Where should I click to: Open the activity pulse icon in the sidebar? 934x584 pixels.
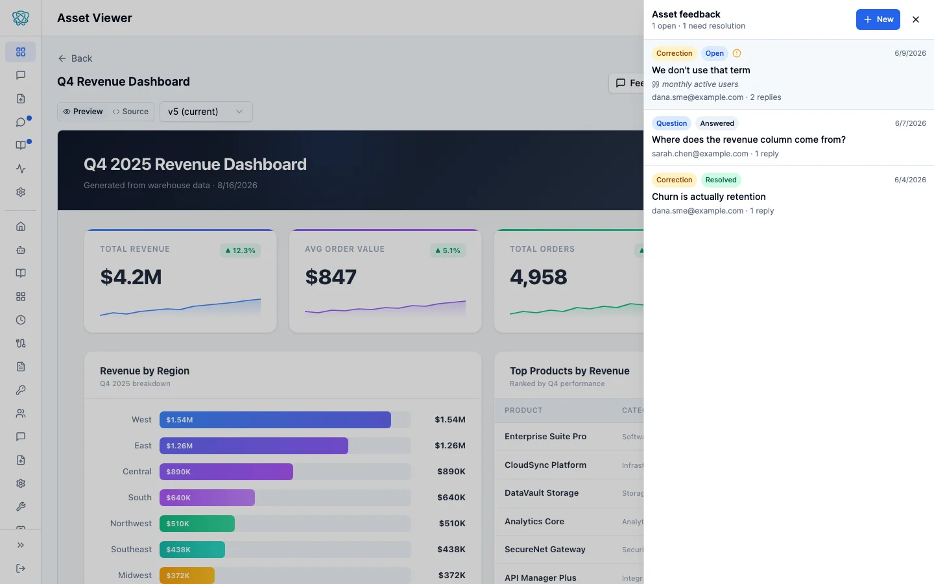tap(21, 169)
